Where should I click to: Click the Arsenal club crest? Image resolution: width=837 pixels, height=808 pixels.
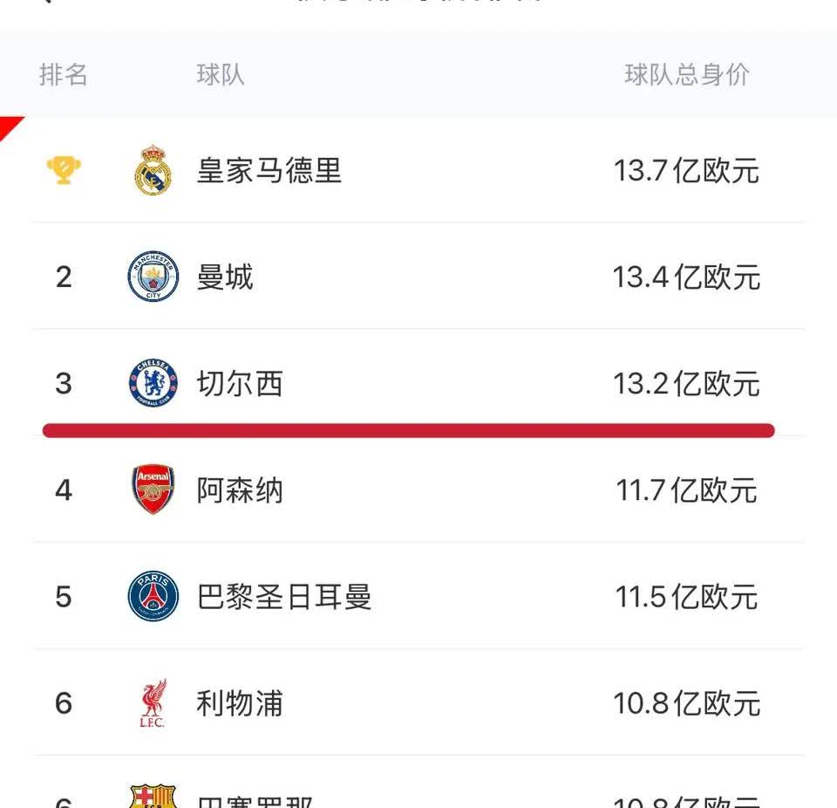tap(153, 490)
